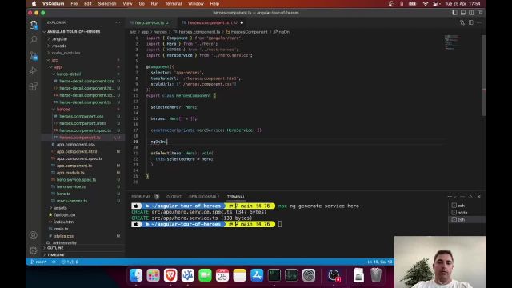The height and width of the screenshot is (288, 512).
Task: Open the Extensions view
Action: [33, 86]
